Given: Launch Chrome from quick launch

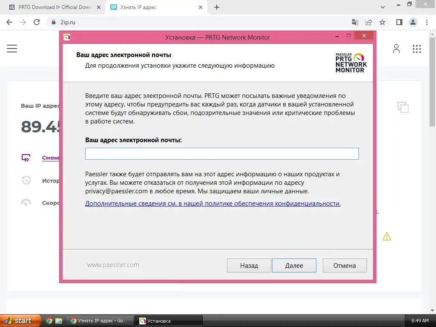Looking at the screenshot, I should click(49, 321).
